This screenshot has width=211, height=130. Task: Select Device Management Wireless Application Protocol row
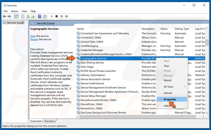pyautogui.click(x=110, y=92)
